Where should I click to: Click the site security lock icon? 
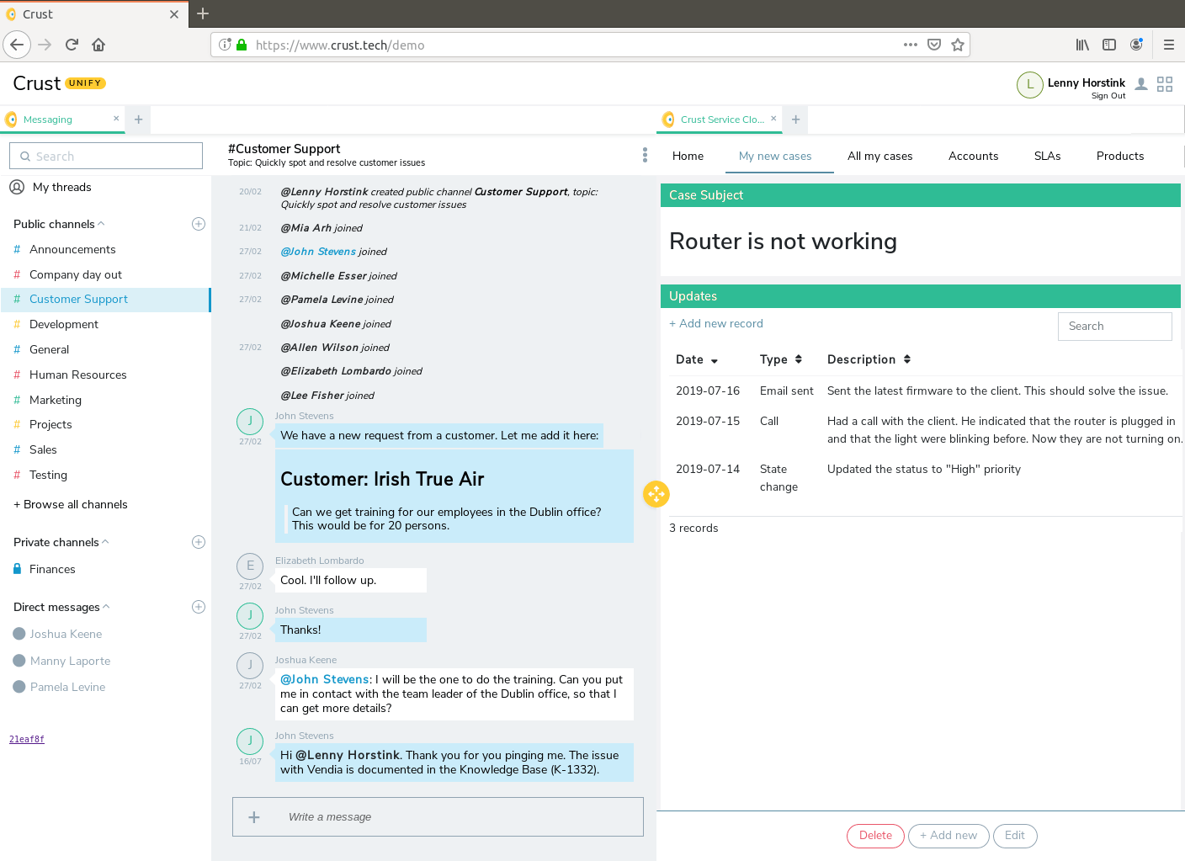(x=242, y=45)
